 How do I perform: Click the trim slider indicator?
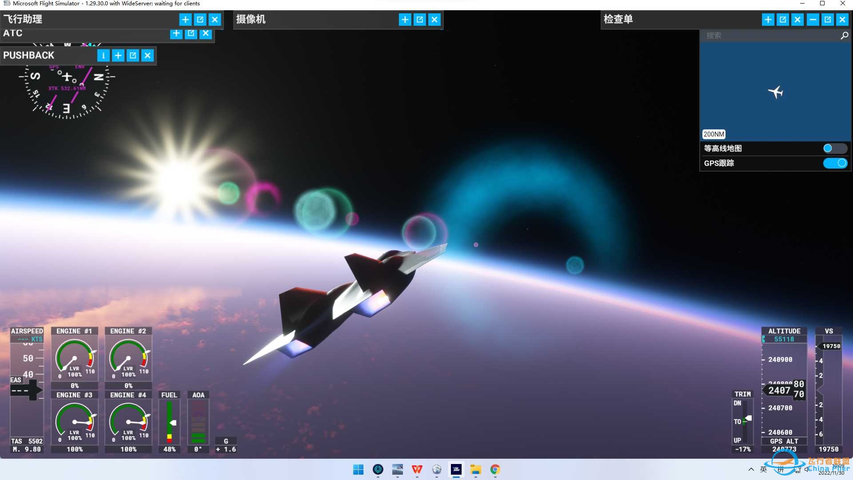pyautogui.click(x=748, y=418)
